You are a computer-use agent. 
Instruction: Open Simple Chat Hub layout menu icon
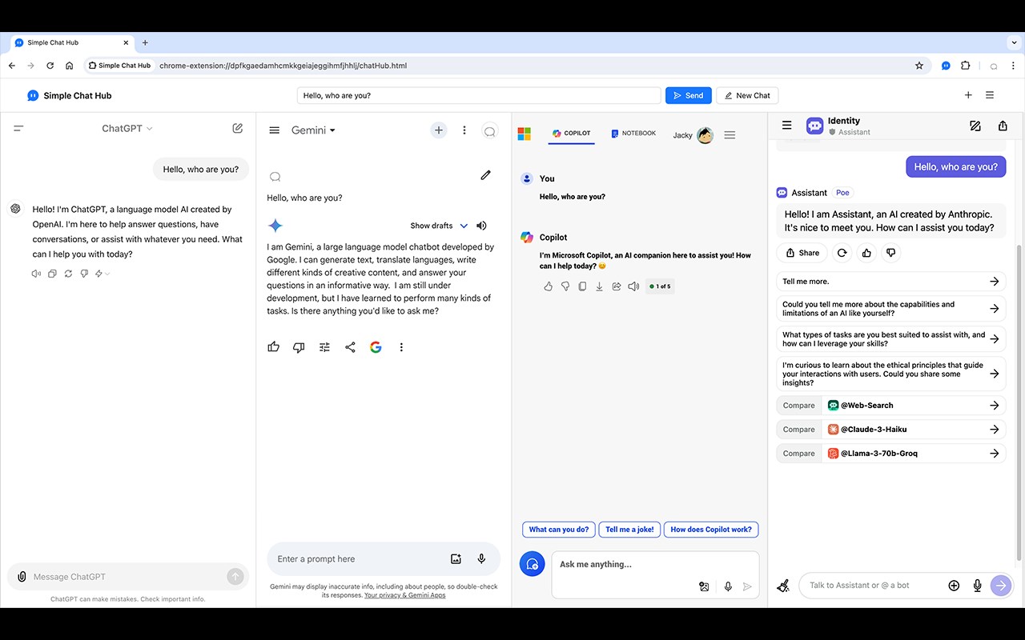(x=990, y=95)
